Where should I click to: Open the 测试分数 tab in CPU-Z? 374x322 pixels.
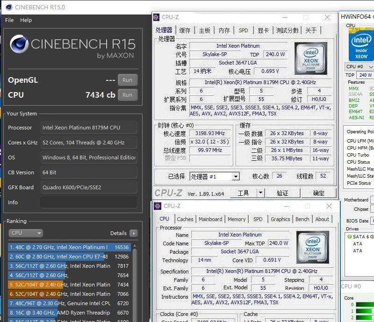[x=287, y=30]
